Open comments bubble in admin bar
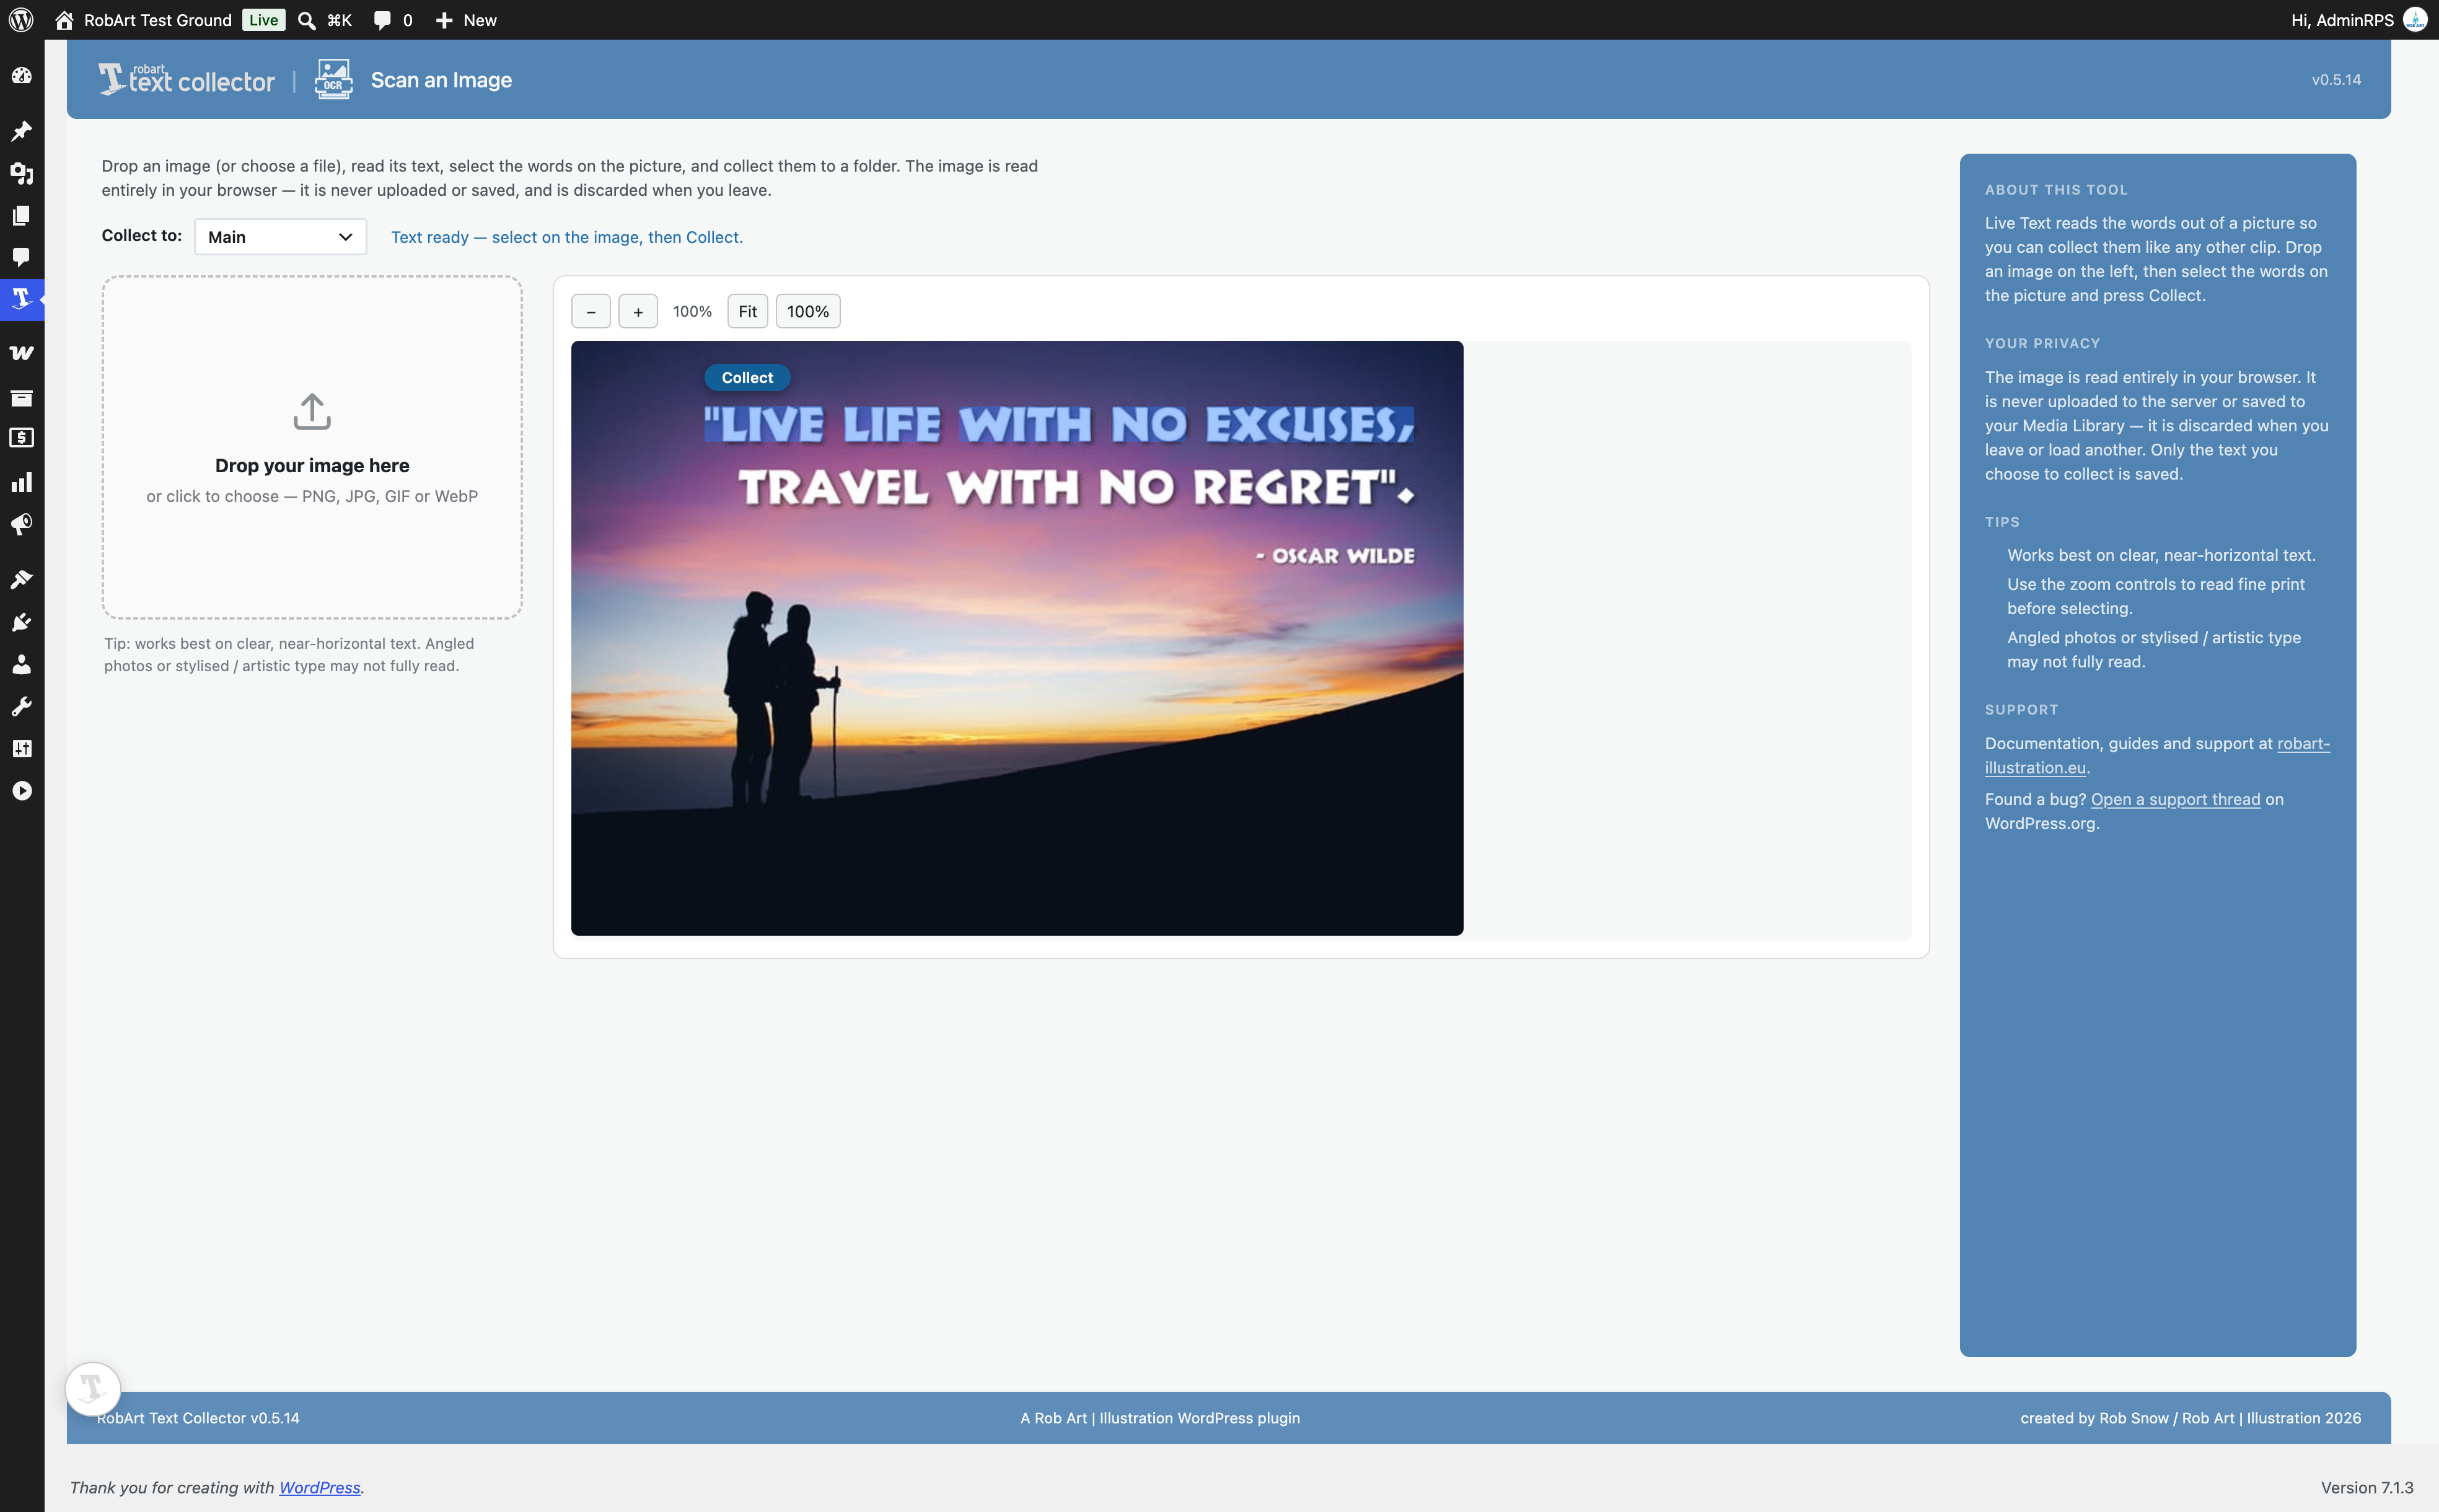 pos(393,20)
